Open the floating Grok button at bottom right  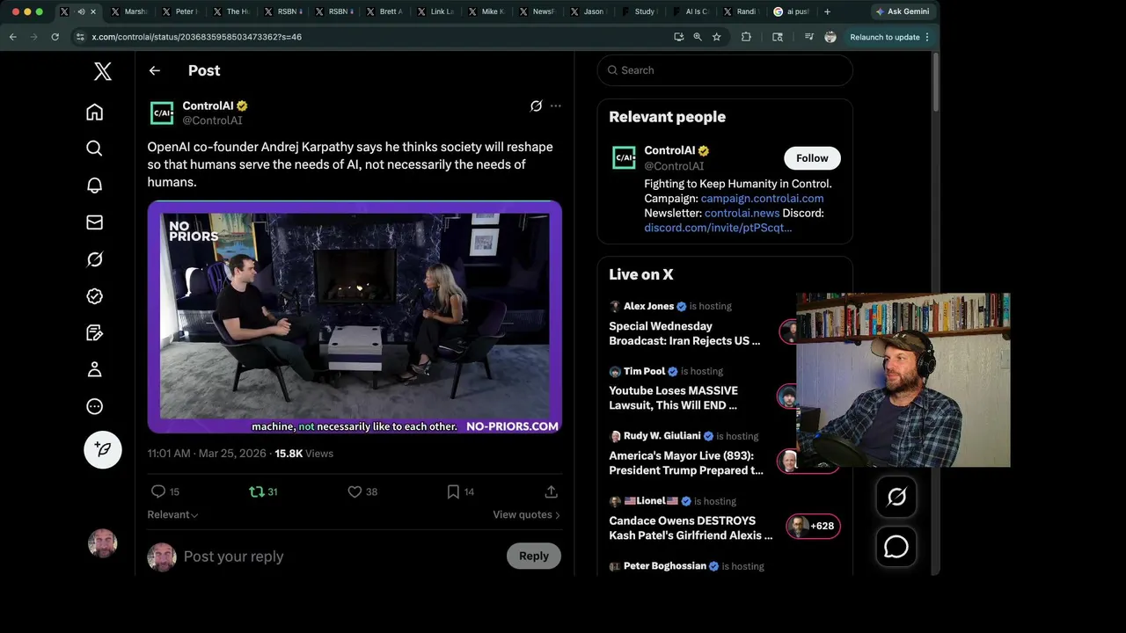click(896, 497)
